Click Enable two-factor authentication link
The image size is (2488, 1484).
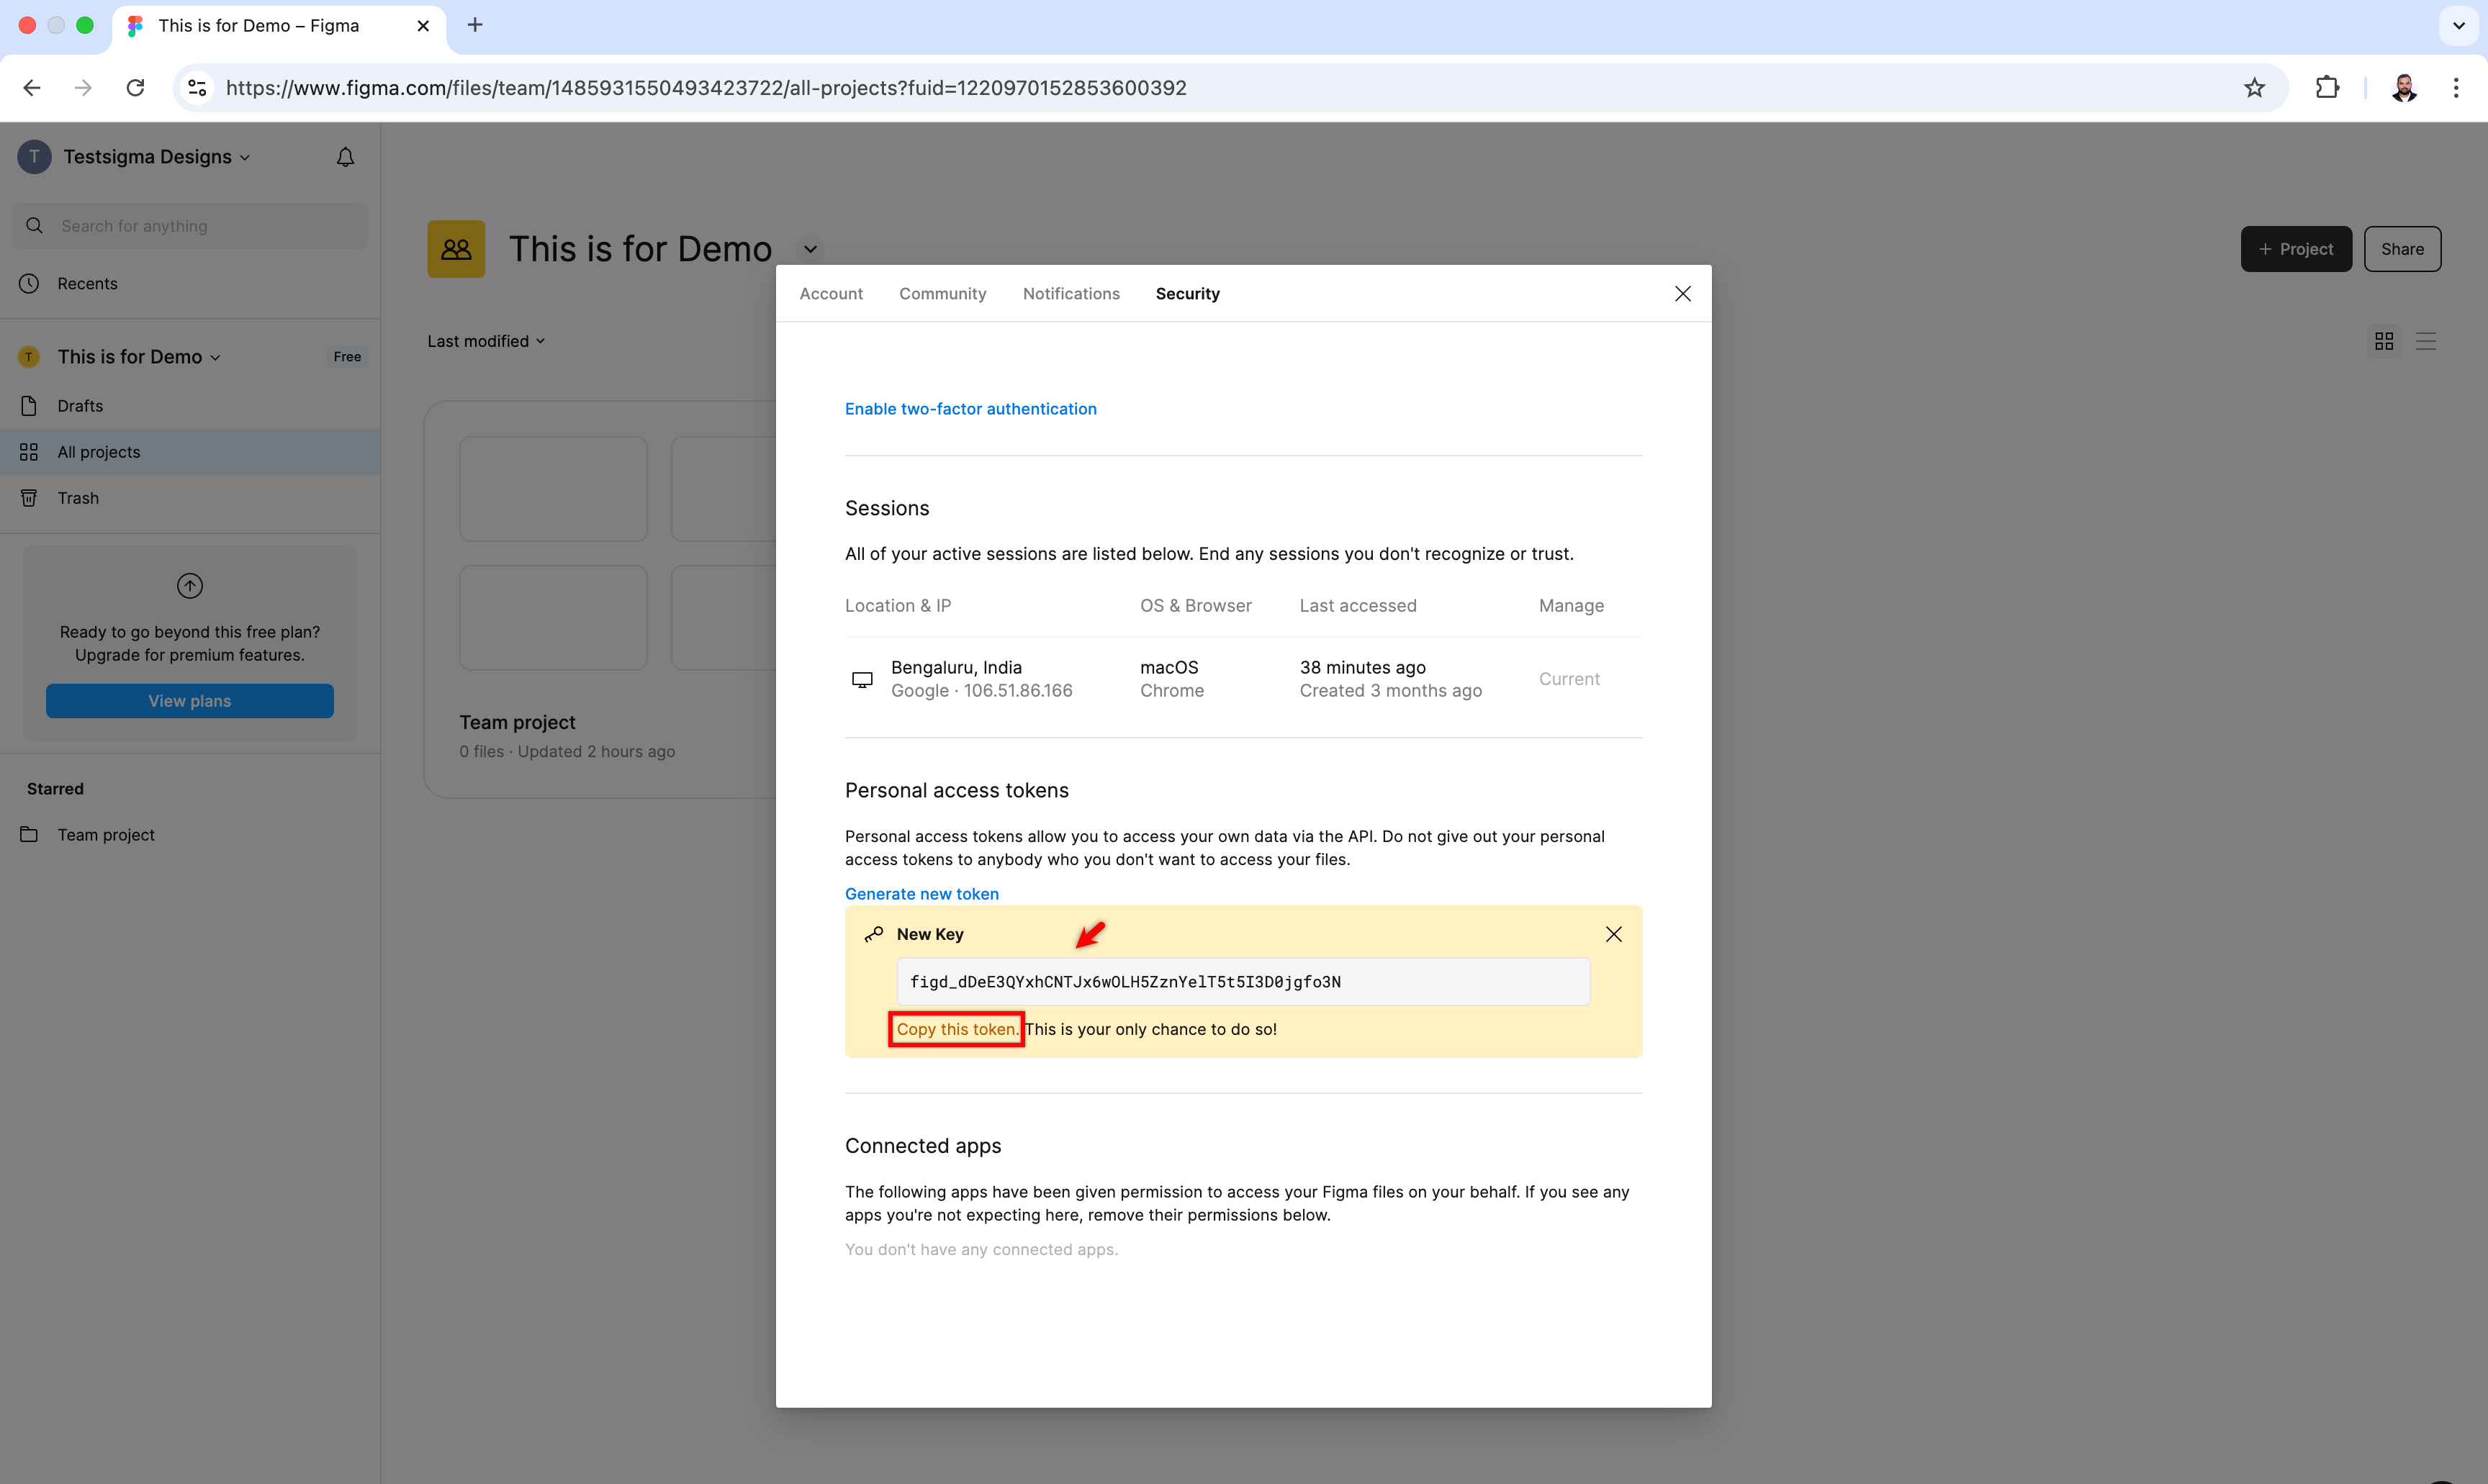(x=970, y=409)
